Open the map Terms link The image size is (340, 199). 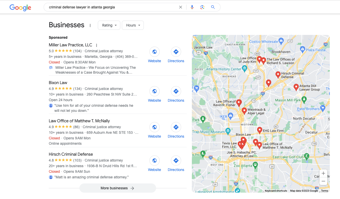tap(325, 191)
